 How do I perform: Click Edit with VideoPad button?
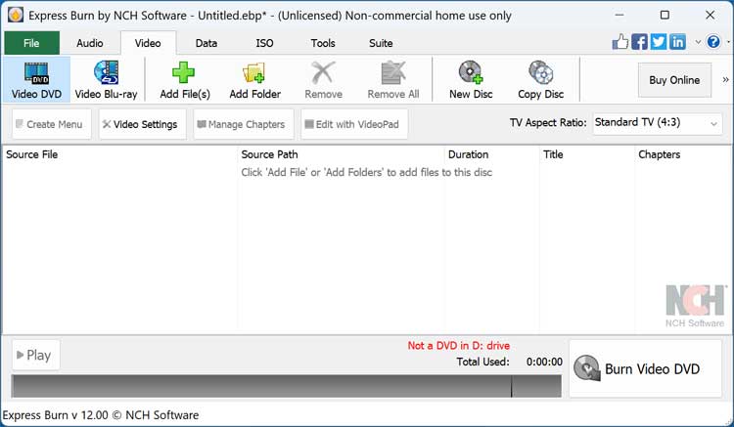coord(354,124)
